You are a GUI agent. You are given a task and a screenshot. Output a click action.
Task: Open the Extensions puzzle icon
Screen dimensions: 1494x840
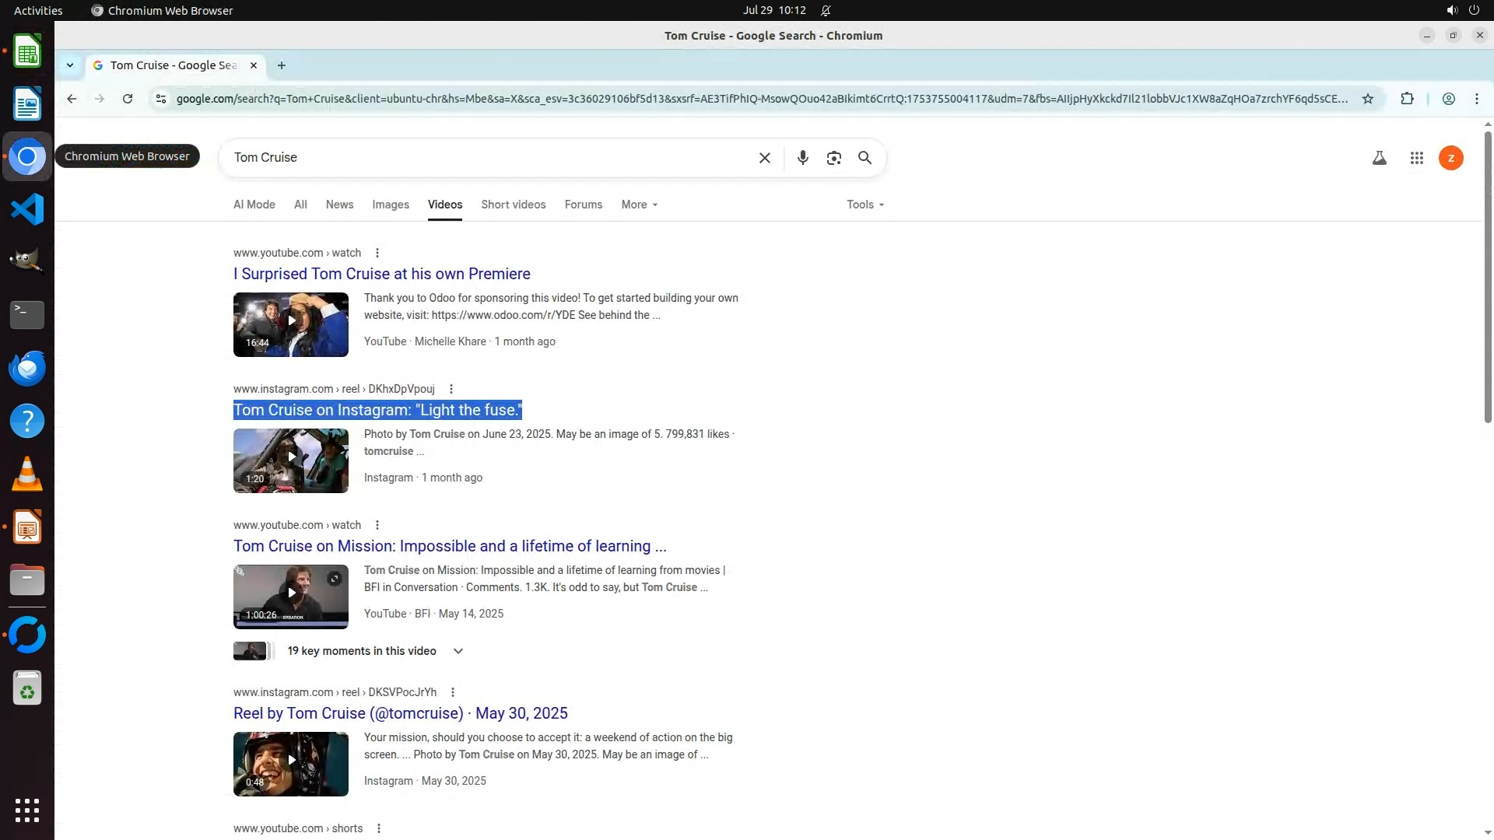(x=1407, y=99)
